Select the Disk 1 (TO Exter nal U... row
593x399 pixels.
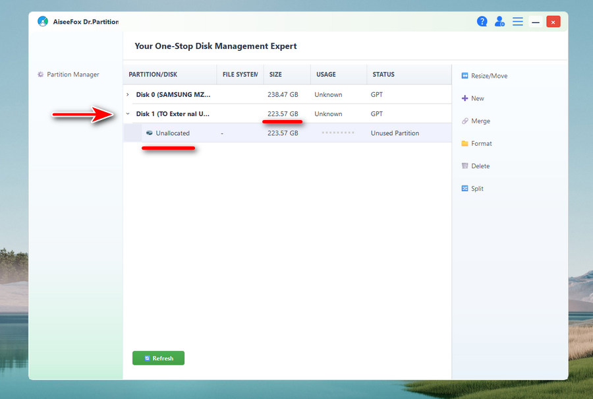tap(287, 113)
